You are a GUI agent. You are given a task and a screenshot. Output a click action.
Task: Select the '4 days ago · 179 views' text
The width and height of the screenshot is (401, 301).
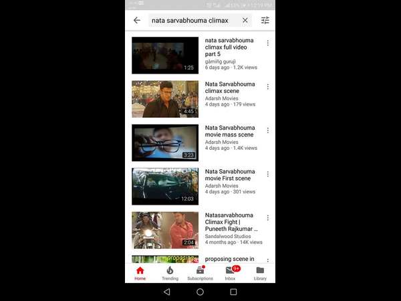230,104
